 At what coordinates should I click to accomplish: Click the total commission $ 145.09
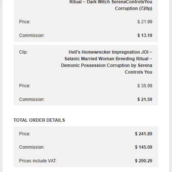coord(144,147)
